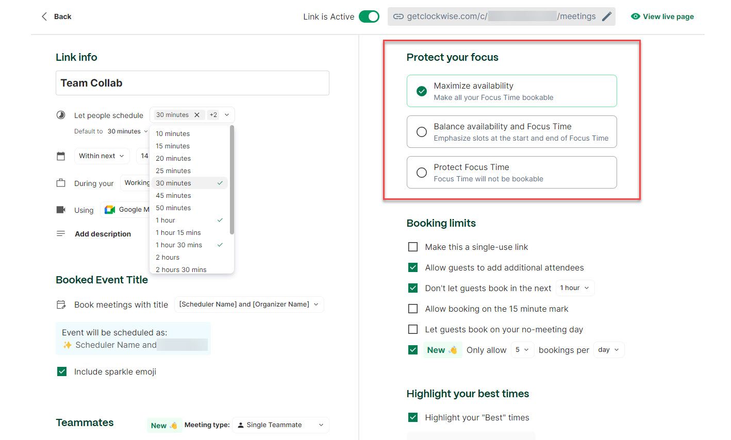The width and height of the screenshot is (731, 440).
Task: Select '45 minutes' from the duration list
Action: point(173,195)
